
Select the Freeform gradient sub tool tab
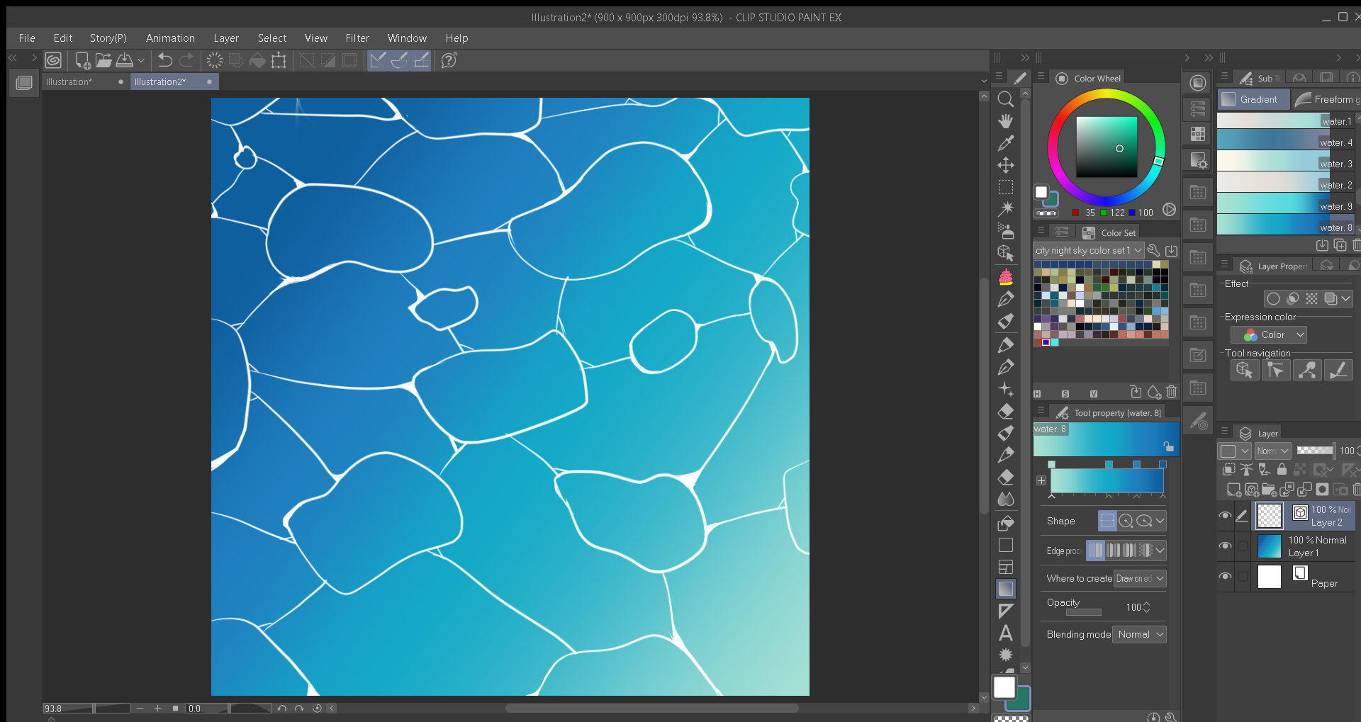click(1326, 99)
